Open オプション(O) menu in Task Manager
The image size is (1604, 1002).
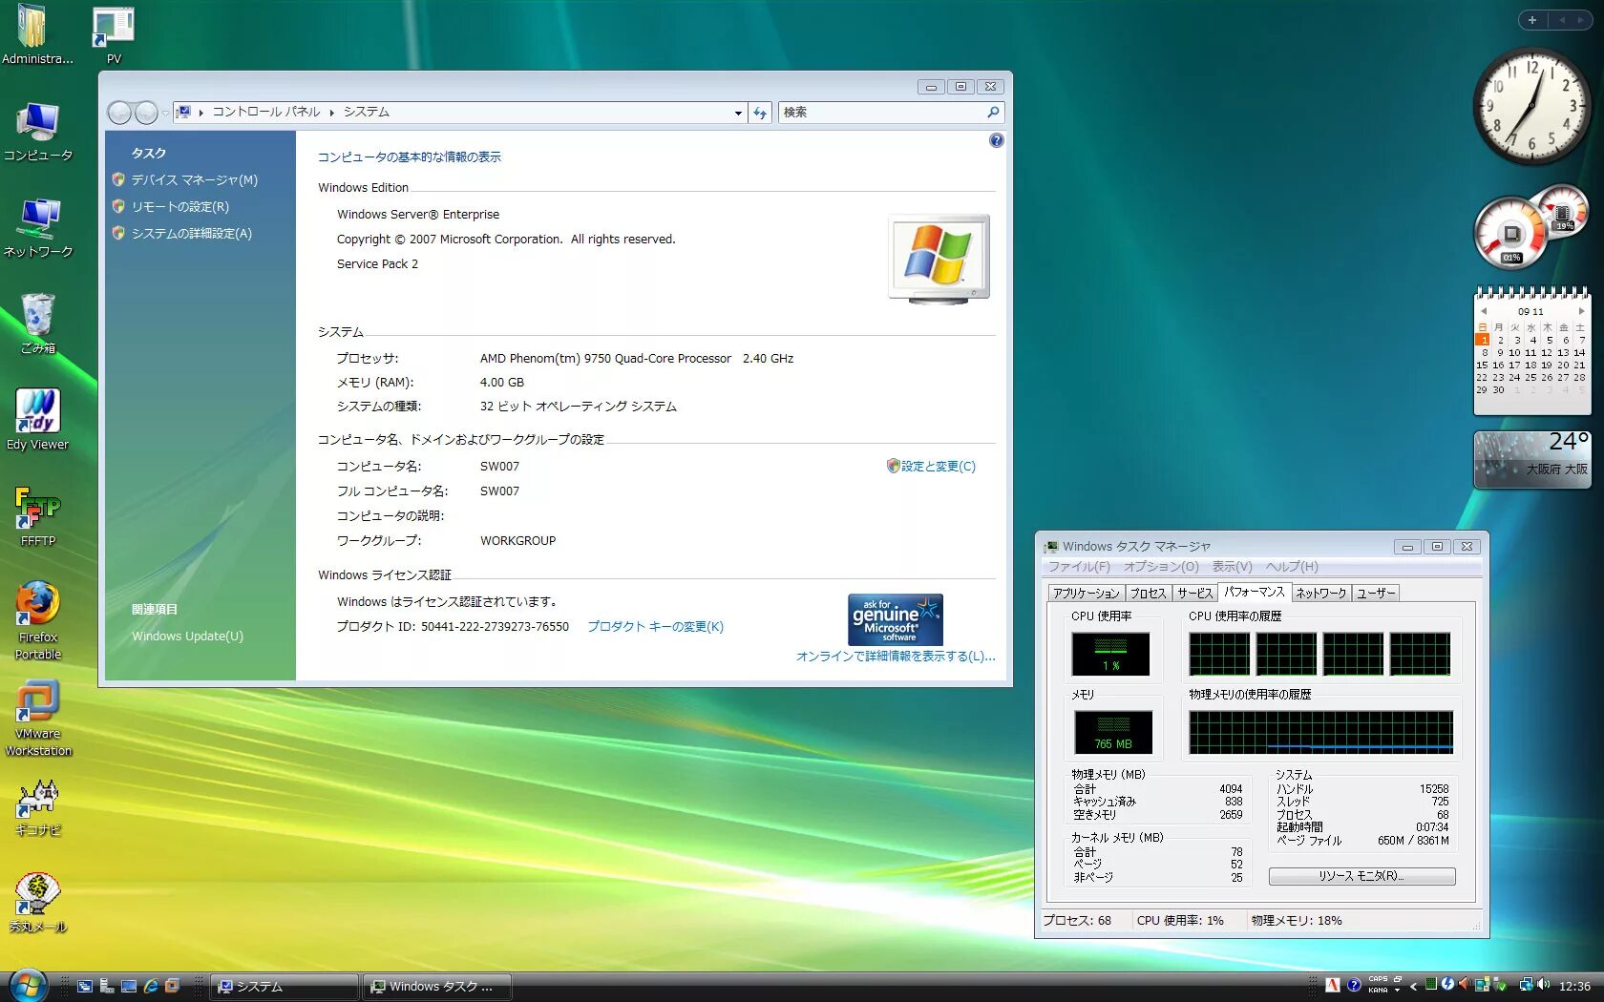tap(1161, 567)
